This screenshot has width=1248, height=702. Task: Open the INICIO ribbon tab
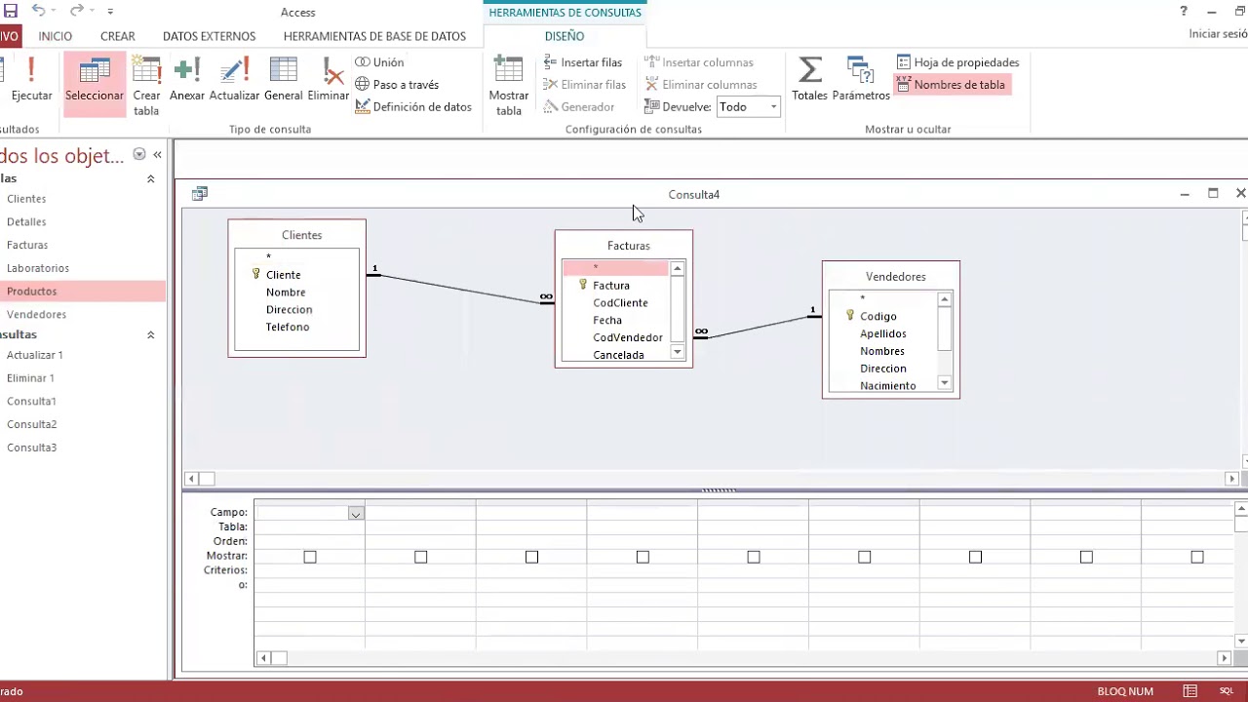pos(56,36)
